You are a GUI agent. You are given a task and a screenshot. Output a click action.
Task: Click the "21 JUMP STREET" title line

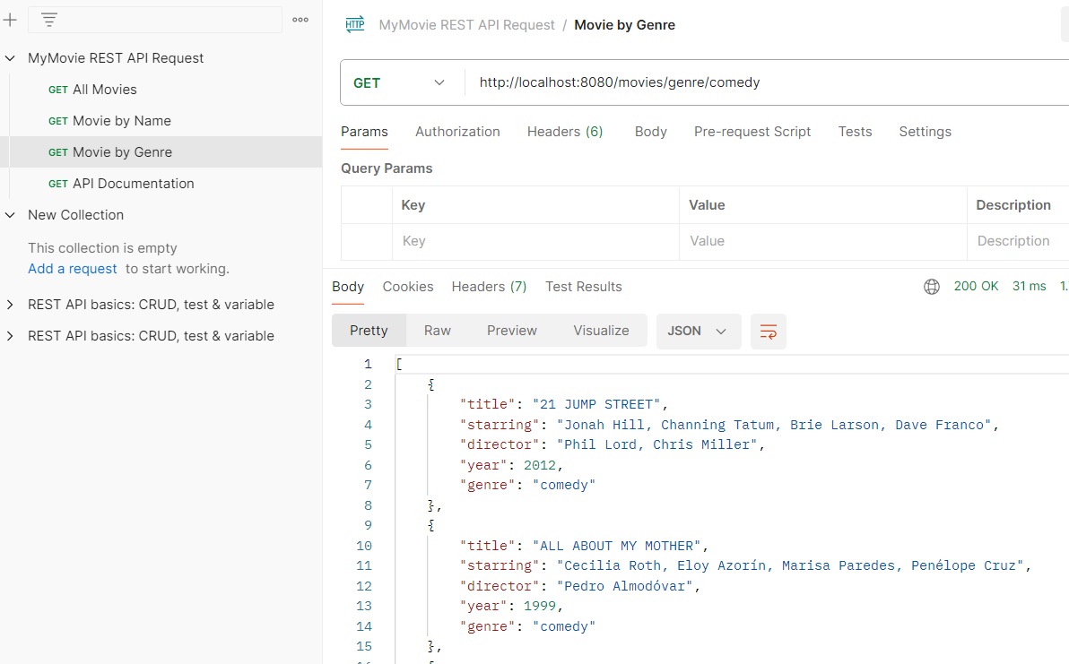click(x=564, y=404)
